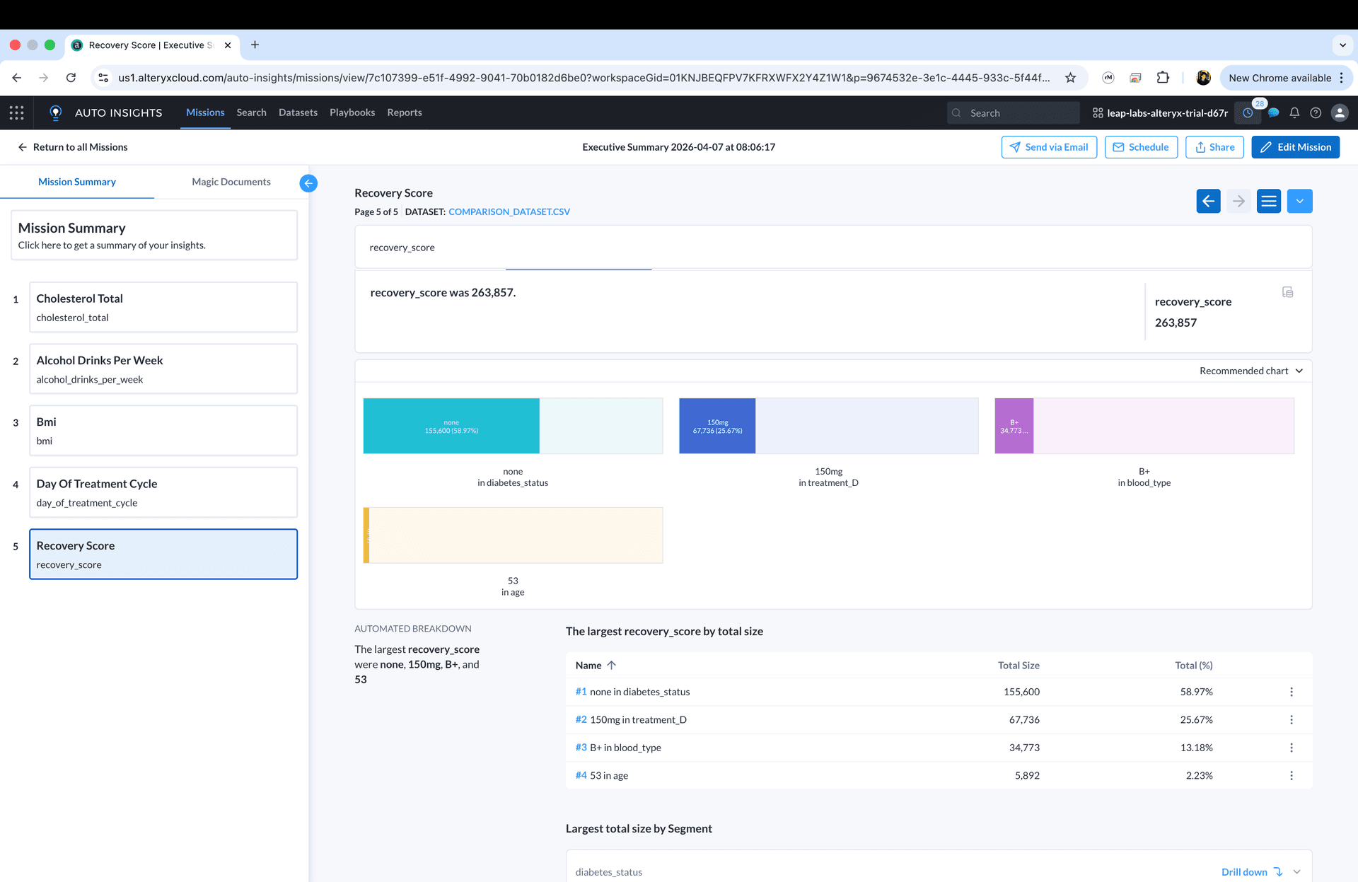The height and width of the screenshot is (882, 1358).
Task: Open the Auto Insights app grid launcher
Action: [16, 112]
